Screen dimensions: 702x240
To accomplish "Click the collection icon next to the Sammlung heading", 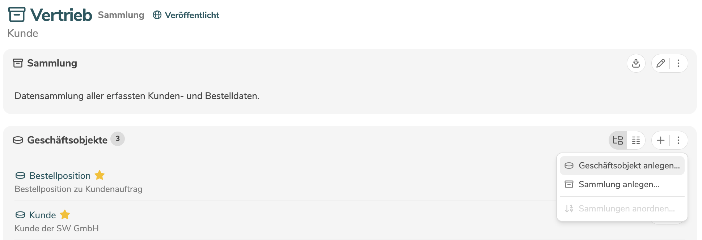I will tap(17, 63).
